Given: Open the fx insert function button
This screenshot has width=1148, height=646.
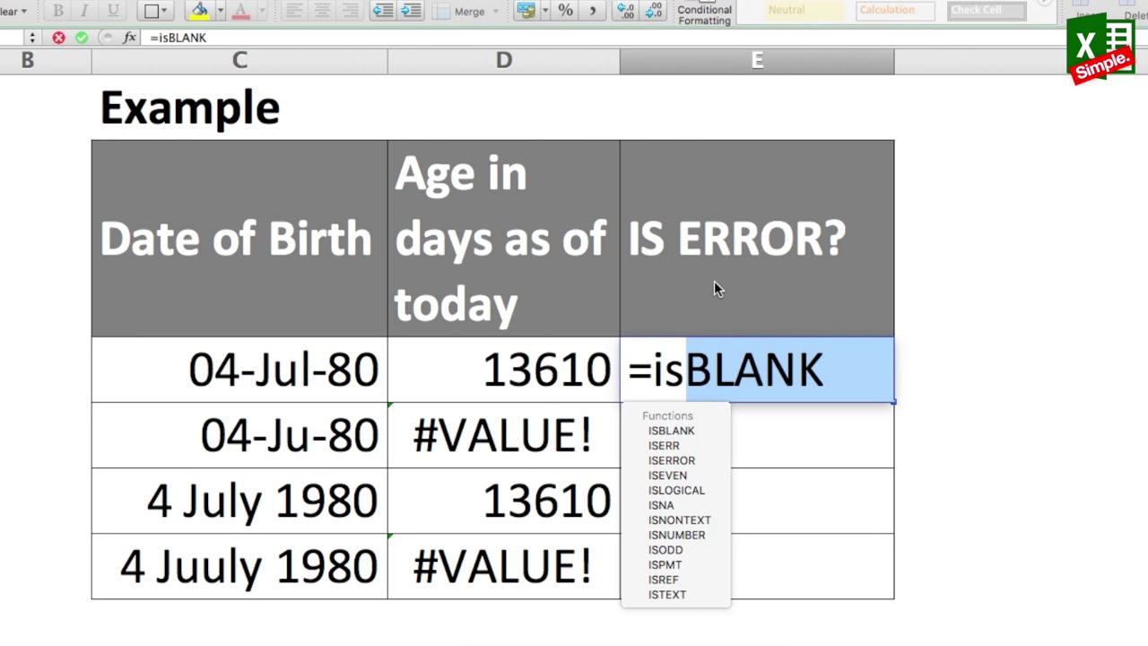Looking at the screenshot, I should [x=129, y=38].
